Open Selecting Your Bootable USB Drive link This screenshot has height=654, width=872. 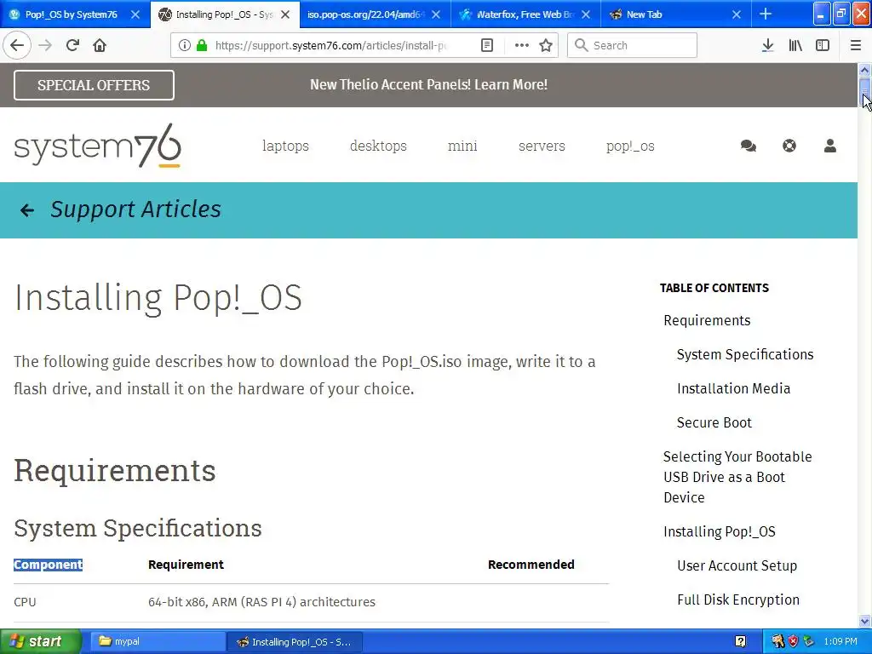[x=737, y=477]
